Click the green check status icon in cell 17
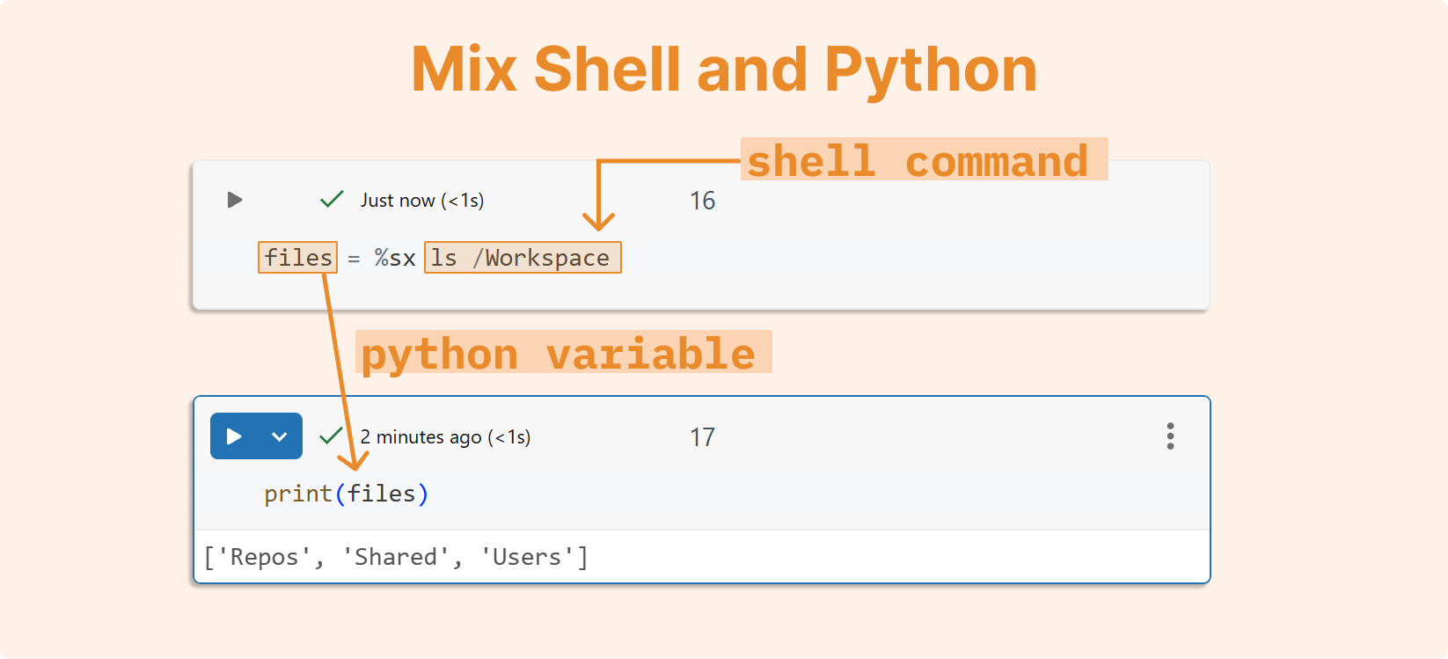The width and height of the screenshot is (1448, 659). (331, 436)
